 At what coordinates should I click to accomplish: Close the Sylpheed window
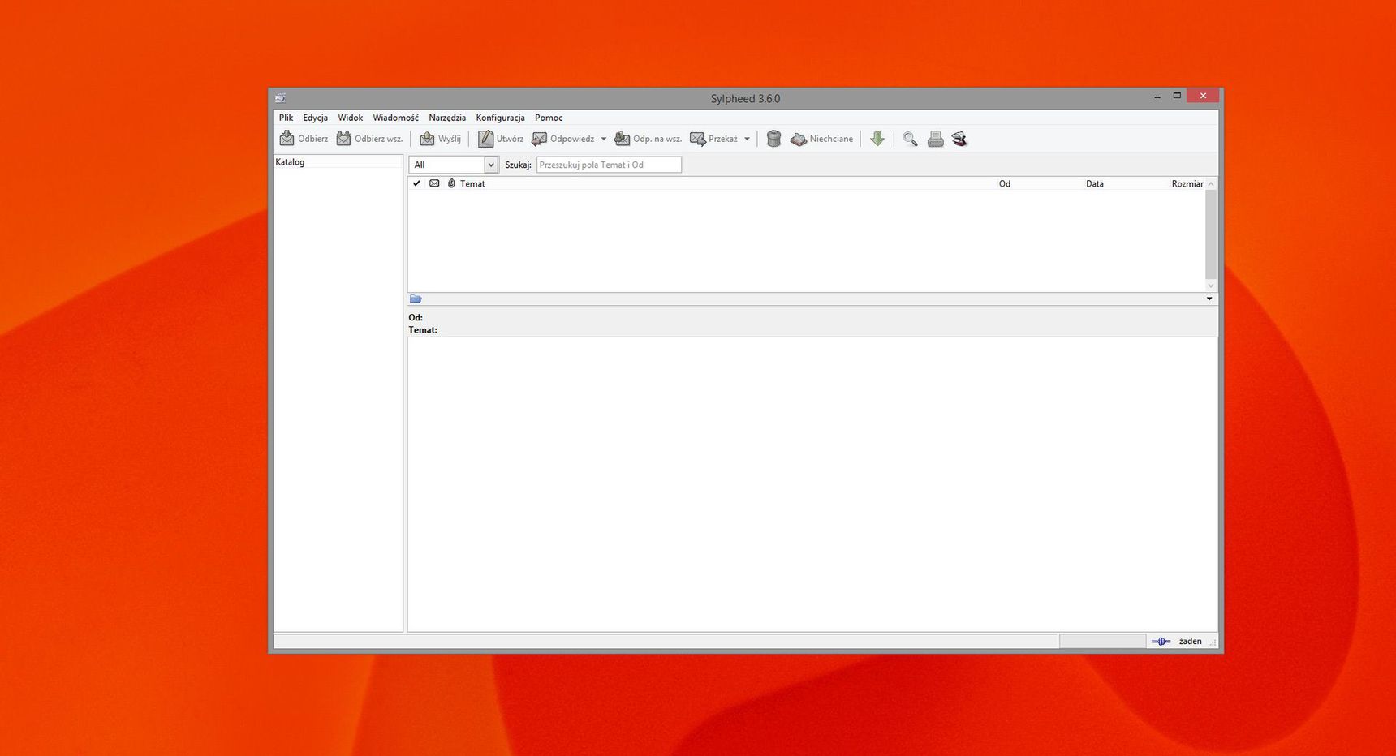(x=1203, y=96)
